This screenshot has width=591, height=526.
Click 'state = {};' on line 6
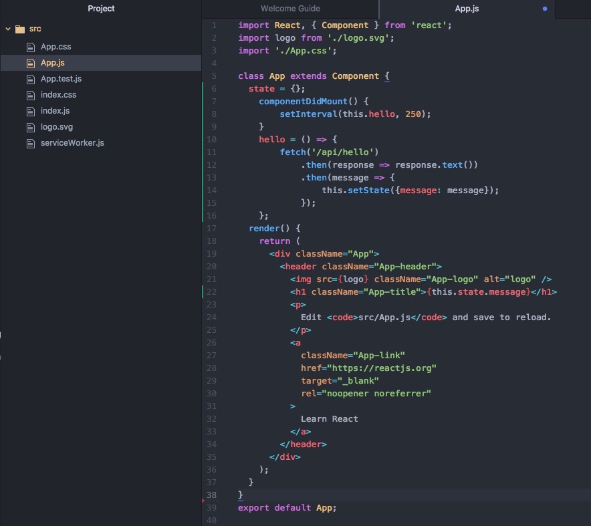tap(277, 89)
